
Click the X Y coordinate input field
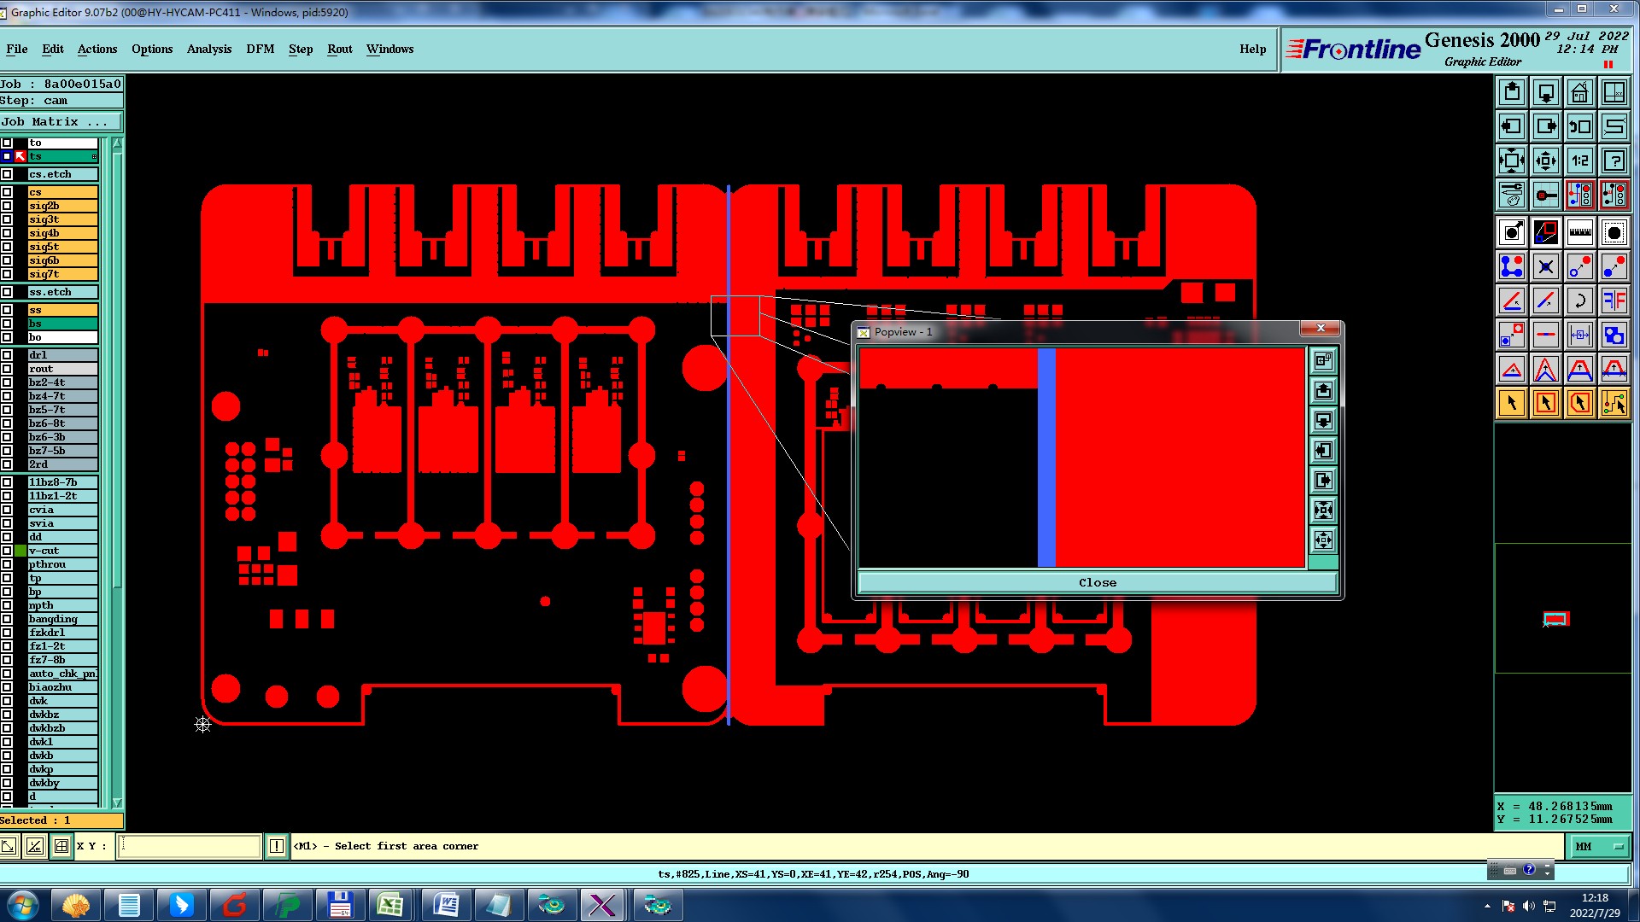click(189, 846)
